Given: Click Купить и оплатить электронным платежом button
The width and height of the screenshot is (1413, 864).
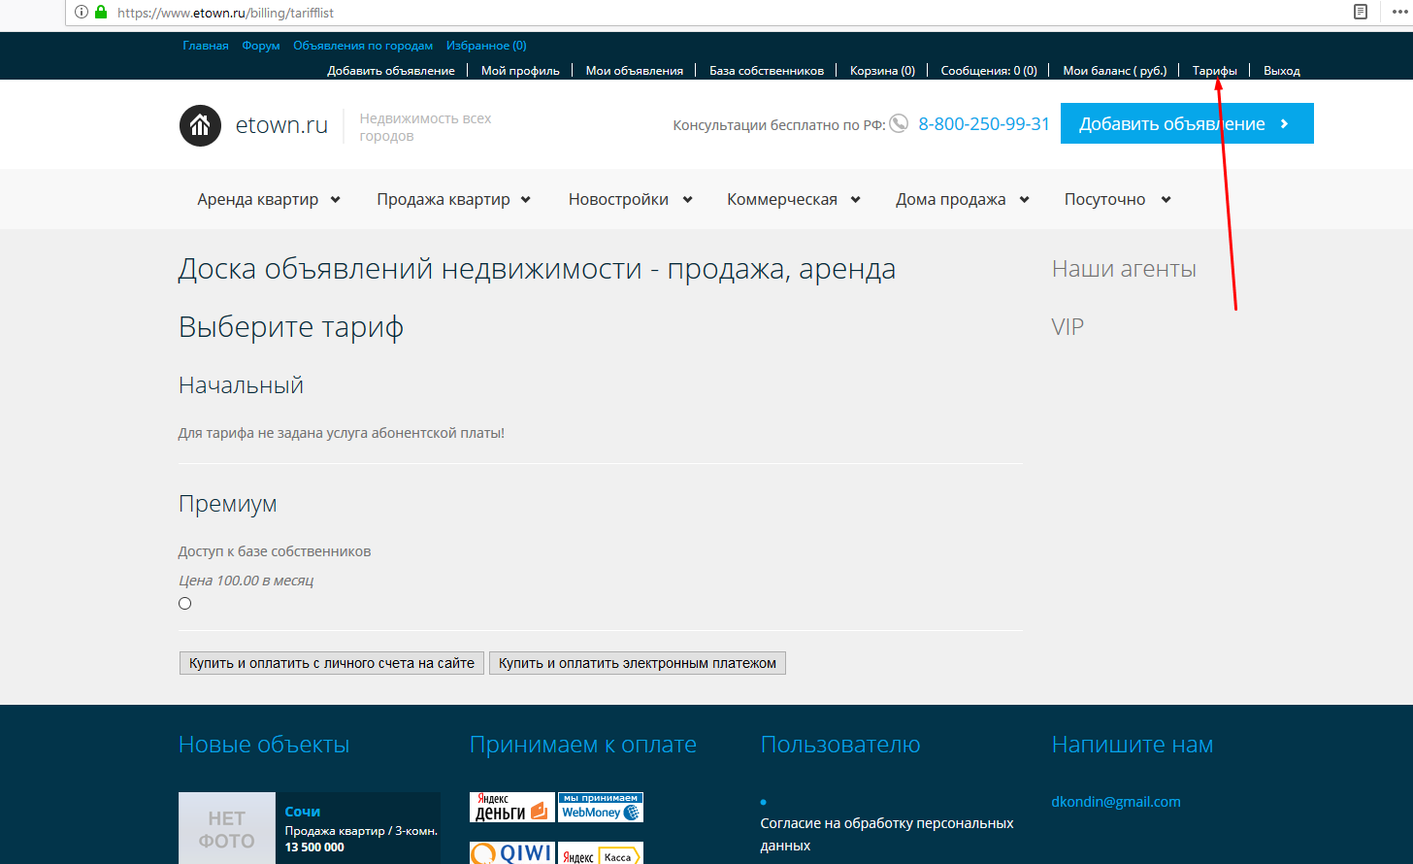Looking at the screenshot, I should point(637,663).
